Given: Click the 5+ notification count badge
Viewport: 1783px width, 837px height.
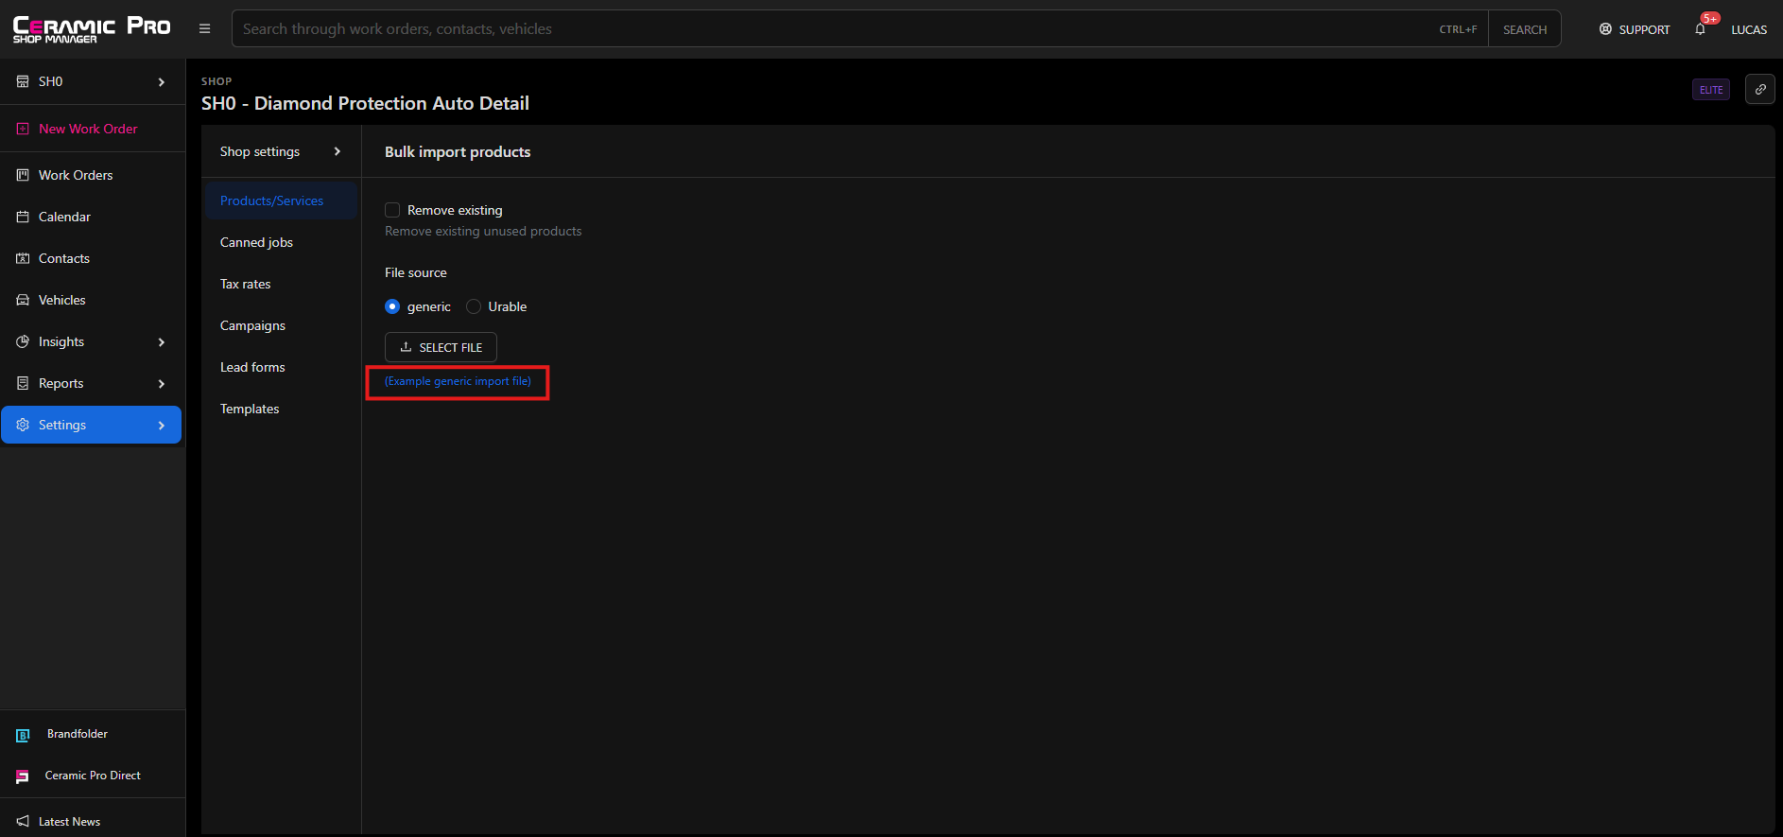Looking at the screenshot, I should [x=1710, y=18].
